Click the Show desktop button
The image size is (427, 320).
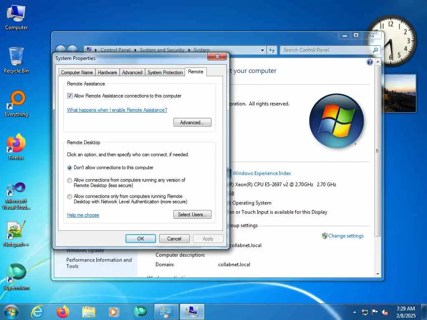click(424, 312)
